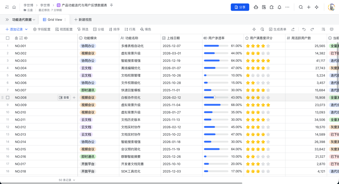Open the notification bell icon

(279, 7)
